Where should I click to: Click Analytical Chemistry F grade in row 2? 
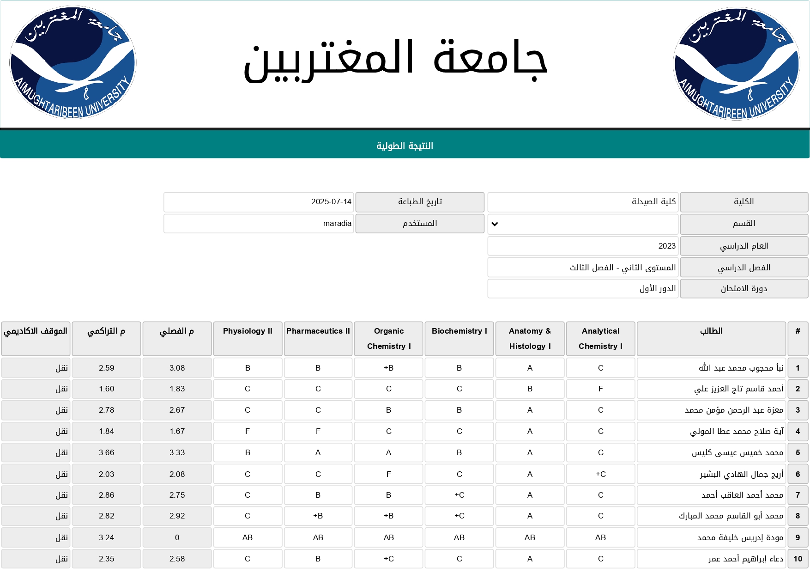click(x=600, y=389)
